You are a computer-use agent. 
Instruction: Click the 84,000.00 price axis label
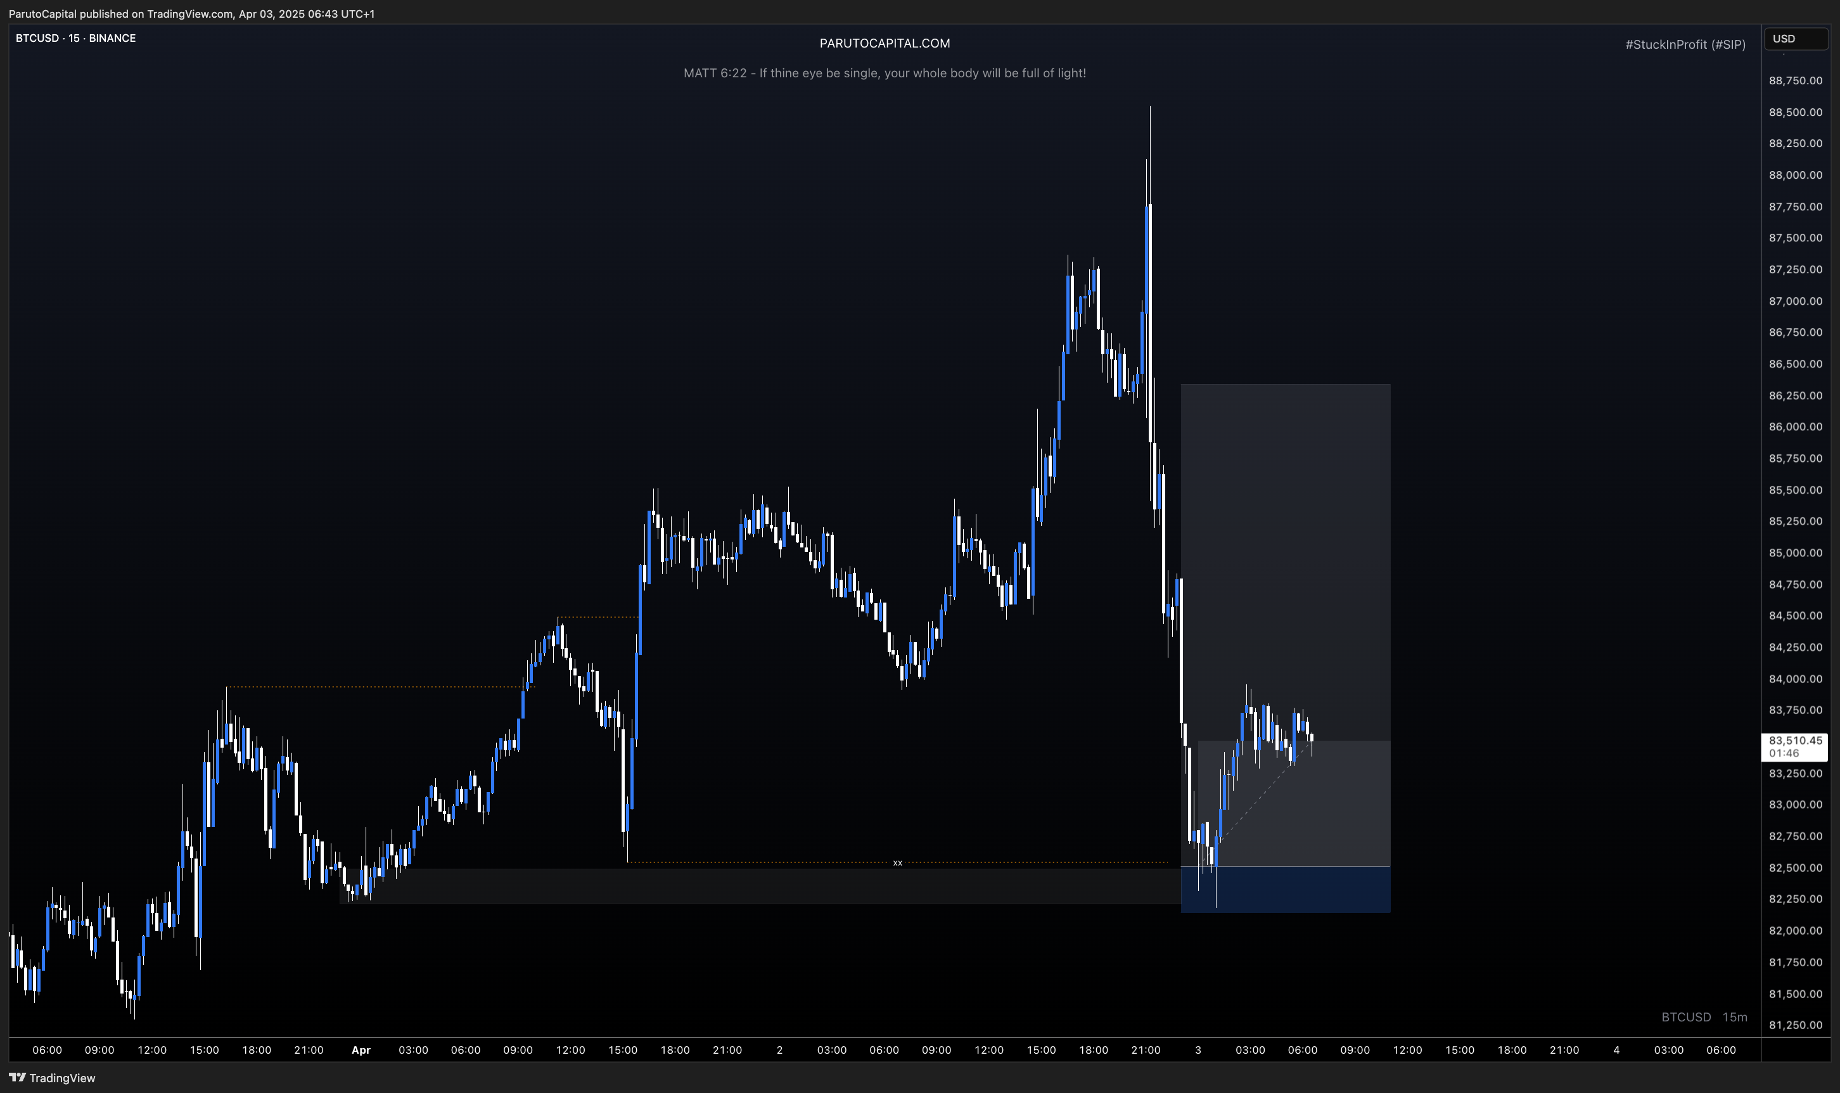[1795, 679]
